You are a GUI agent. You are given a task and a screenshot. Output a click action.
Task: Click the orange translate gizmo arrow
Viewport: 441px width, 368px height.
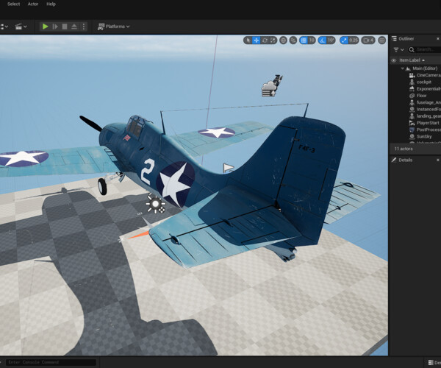(139, 235)
